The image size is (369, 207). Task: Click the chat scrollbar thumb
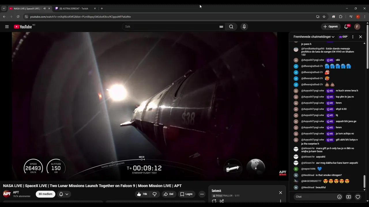[x=364, y=182]
